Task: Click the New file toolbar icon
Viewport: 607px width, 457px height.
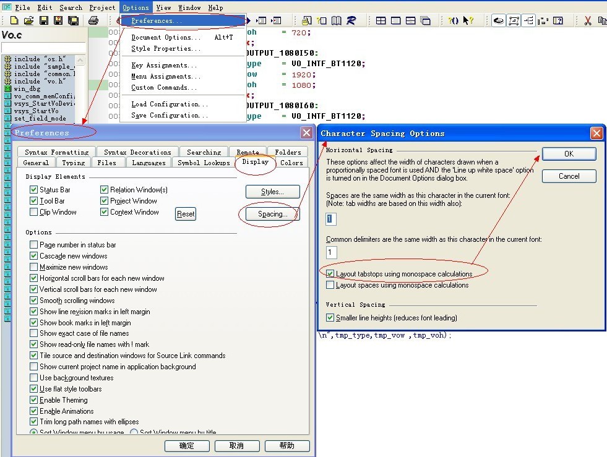Action: (x=14, y=20)
